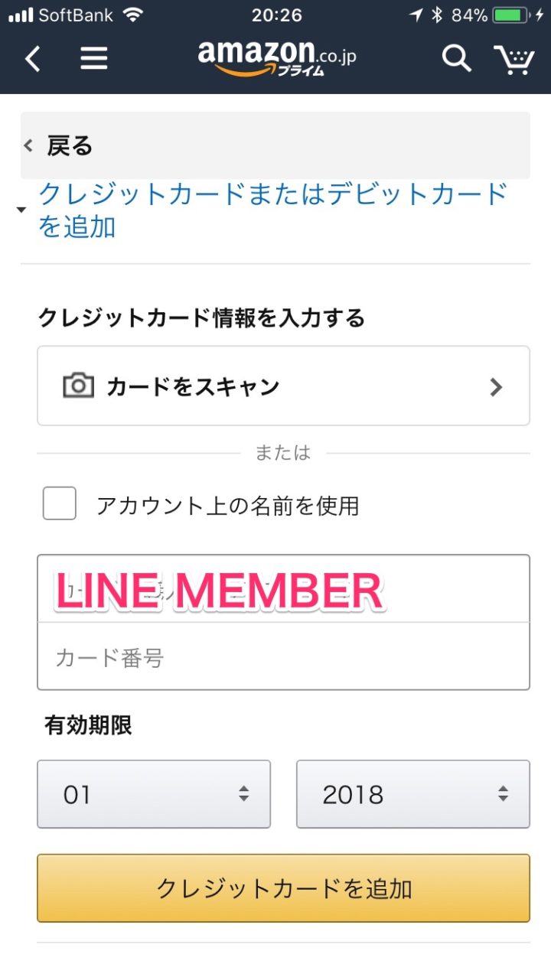The image size is (551, 980).
Task: Tap the chevron on カードをスキャン row
Action: (496, 387)
